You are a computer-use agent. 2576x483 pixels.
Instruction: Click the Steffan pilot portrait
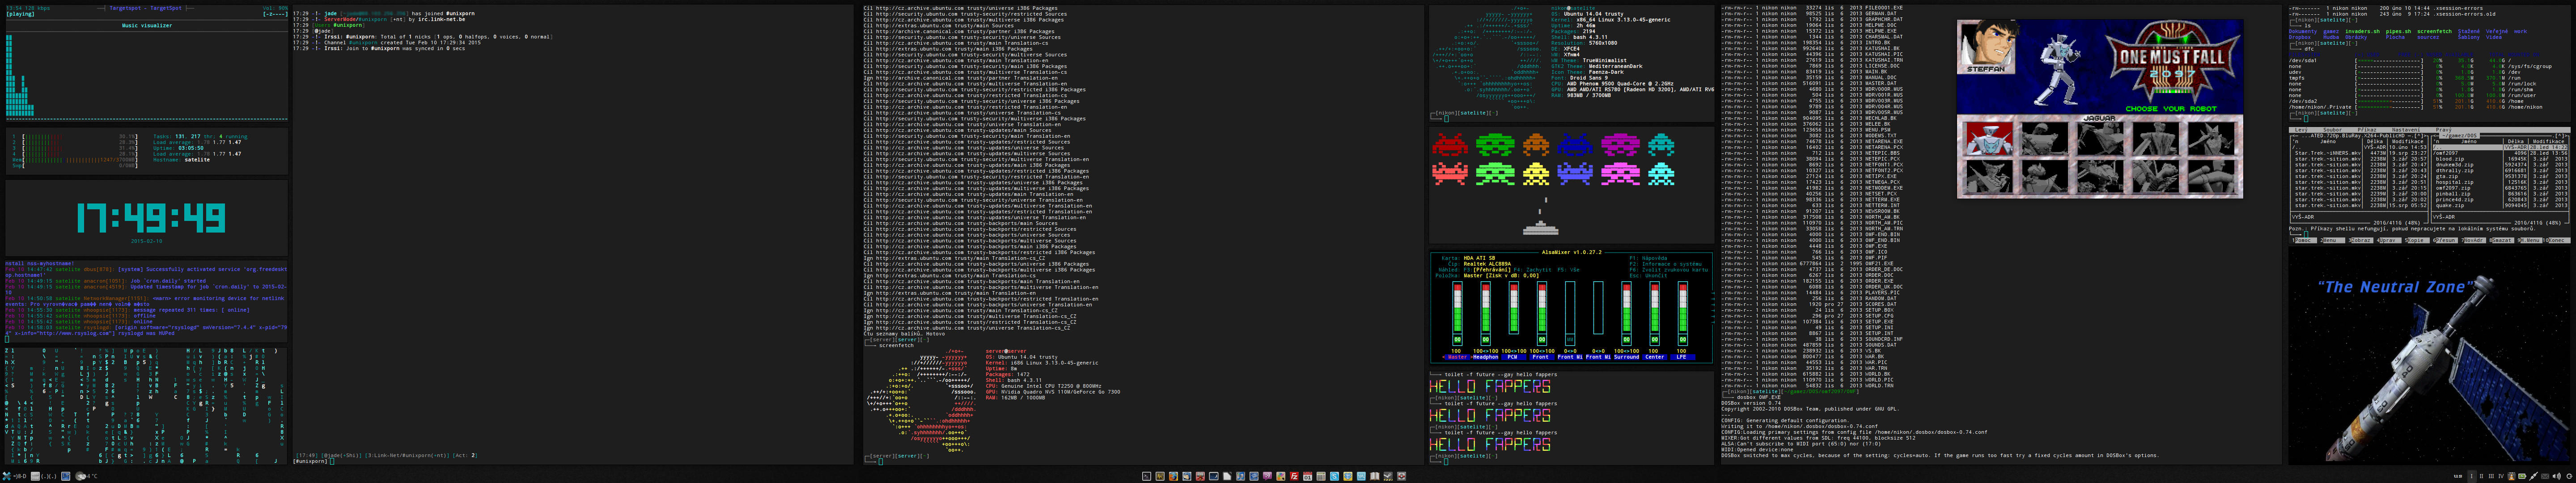point(1987,47)
